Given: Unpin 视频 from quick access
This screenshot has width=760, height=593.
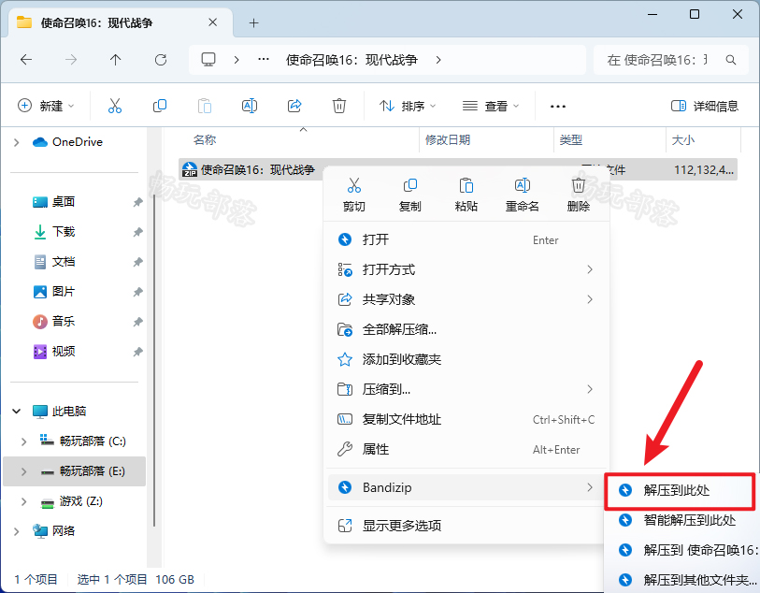Looking at the screenshot, I should (x=138, y=352).
